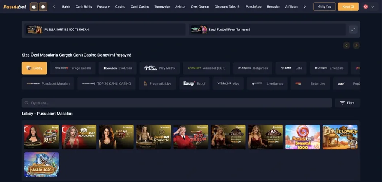
Task: Click the Pusulabet logo
Action: pyautogui.click(x=15, y=6)
